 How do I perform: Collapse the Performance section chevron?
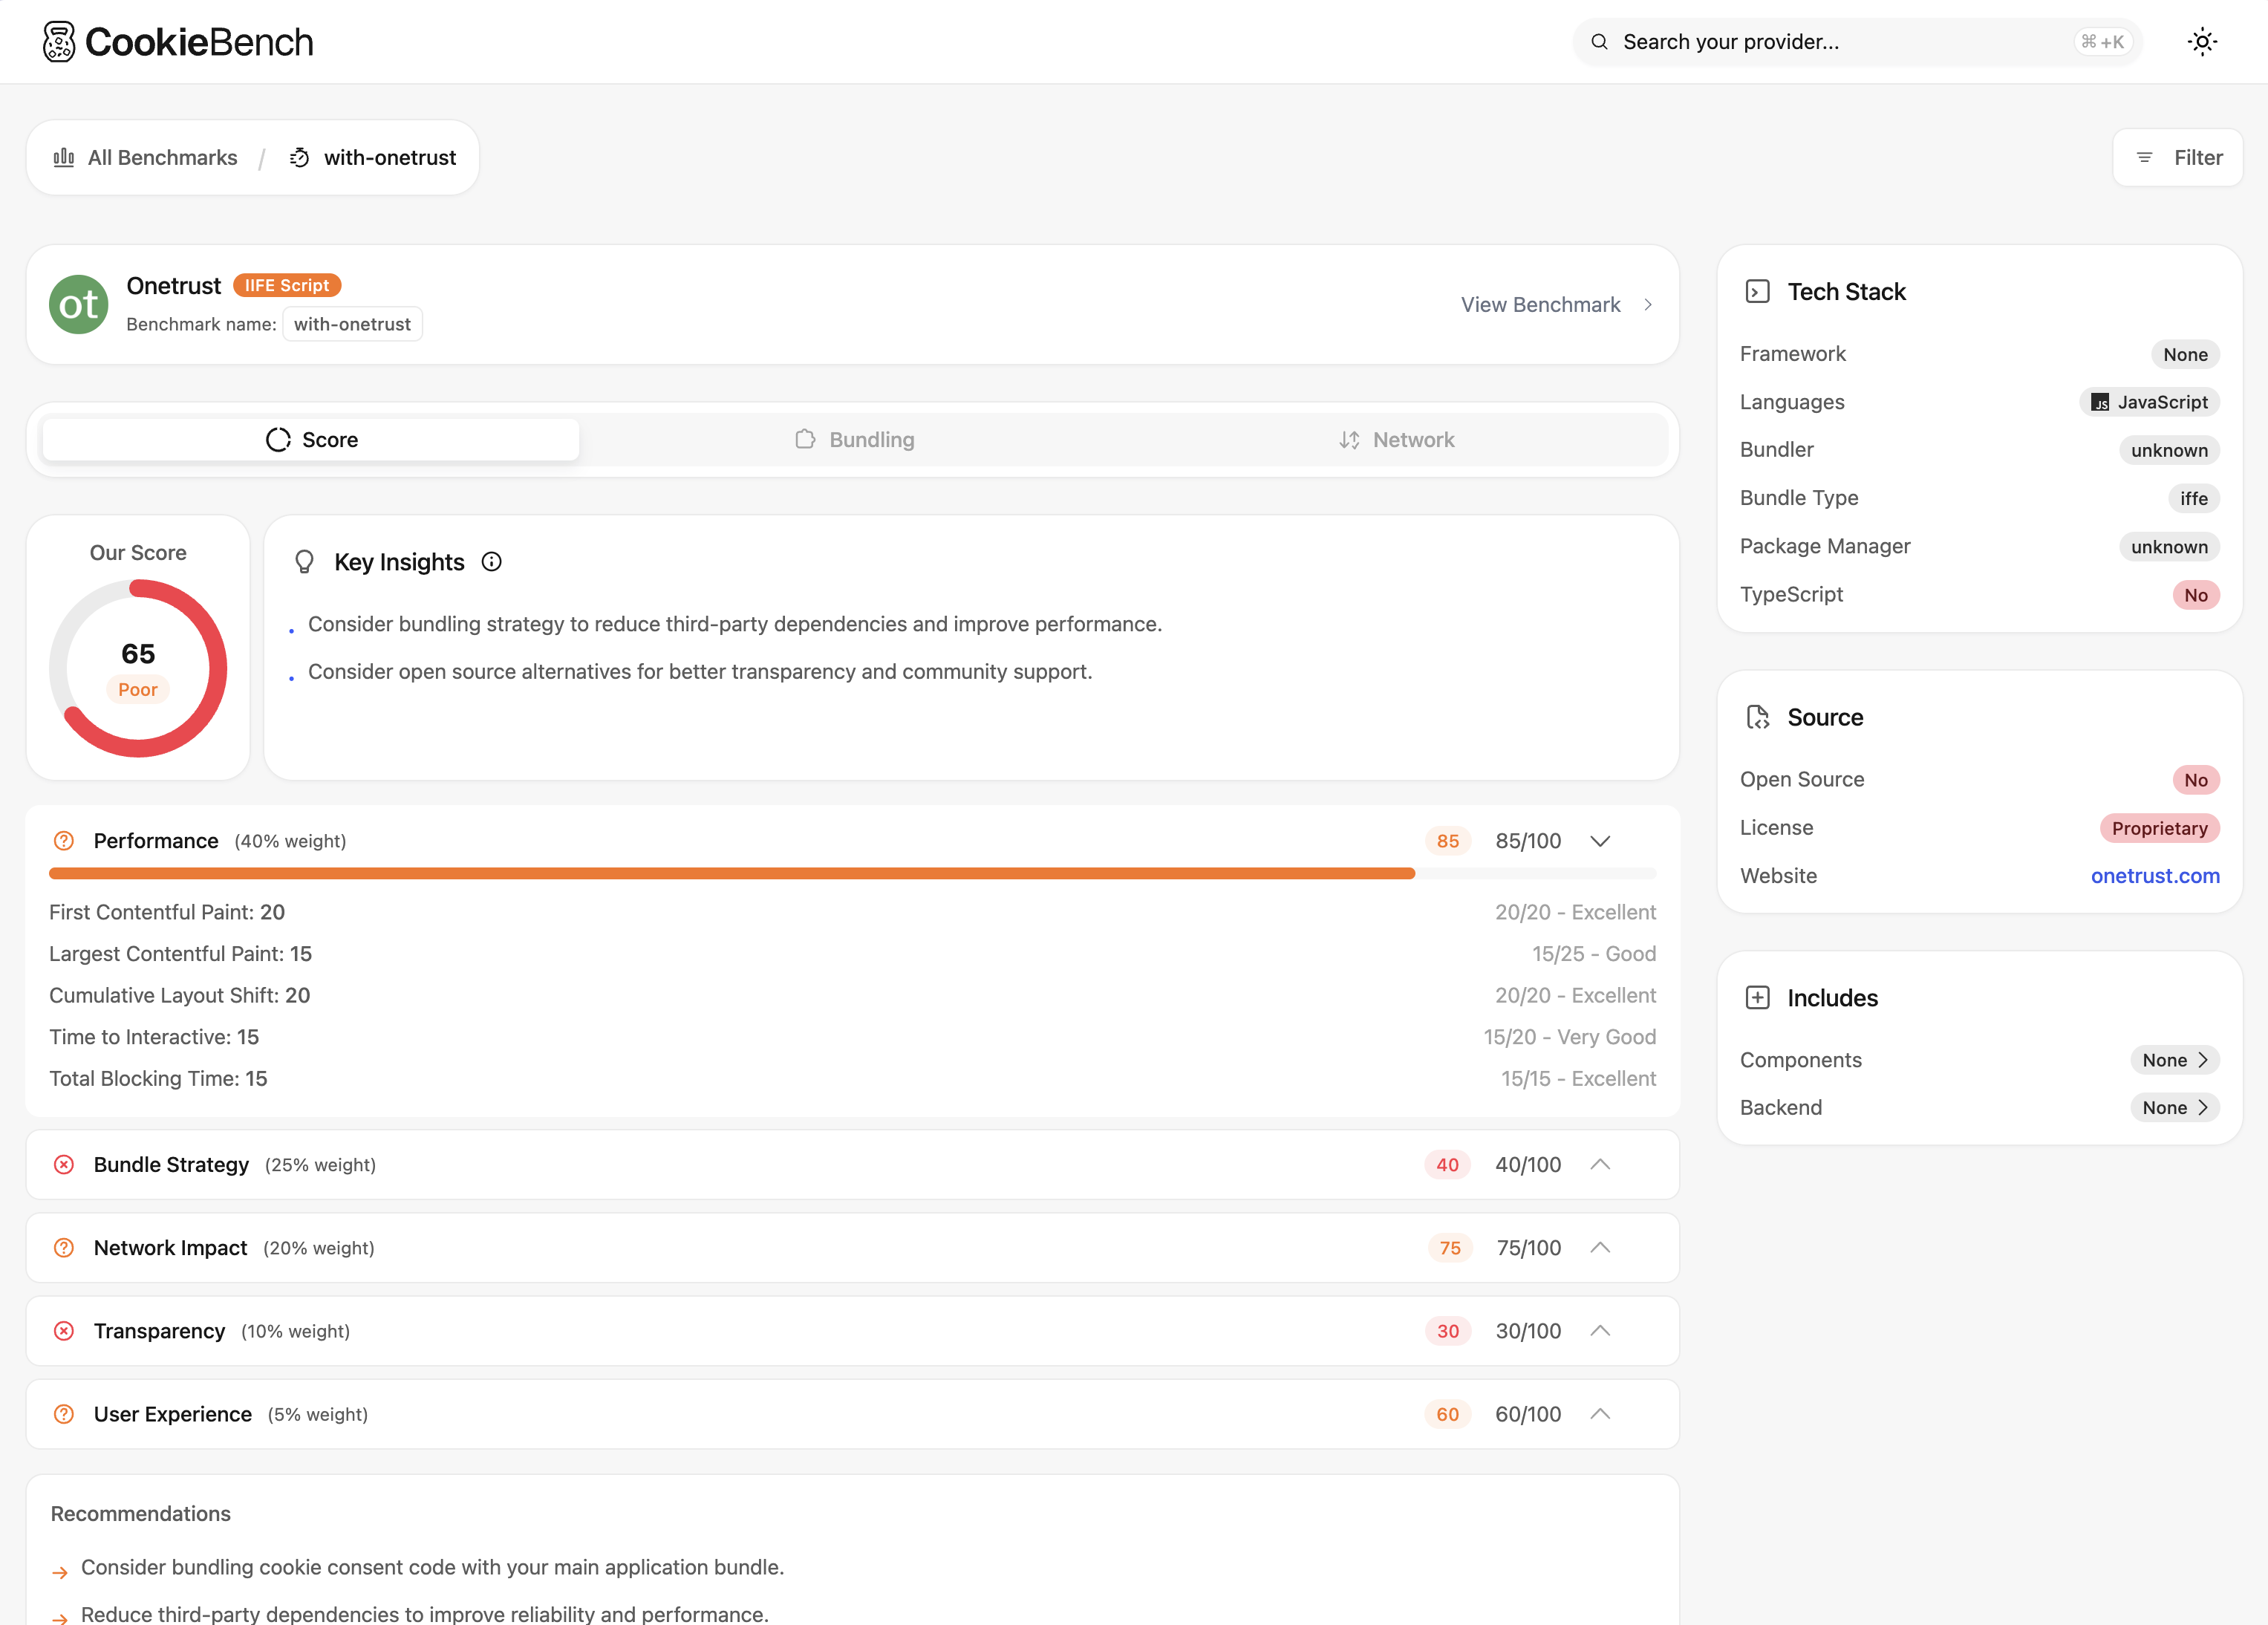[1600, 841]
